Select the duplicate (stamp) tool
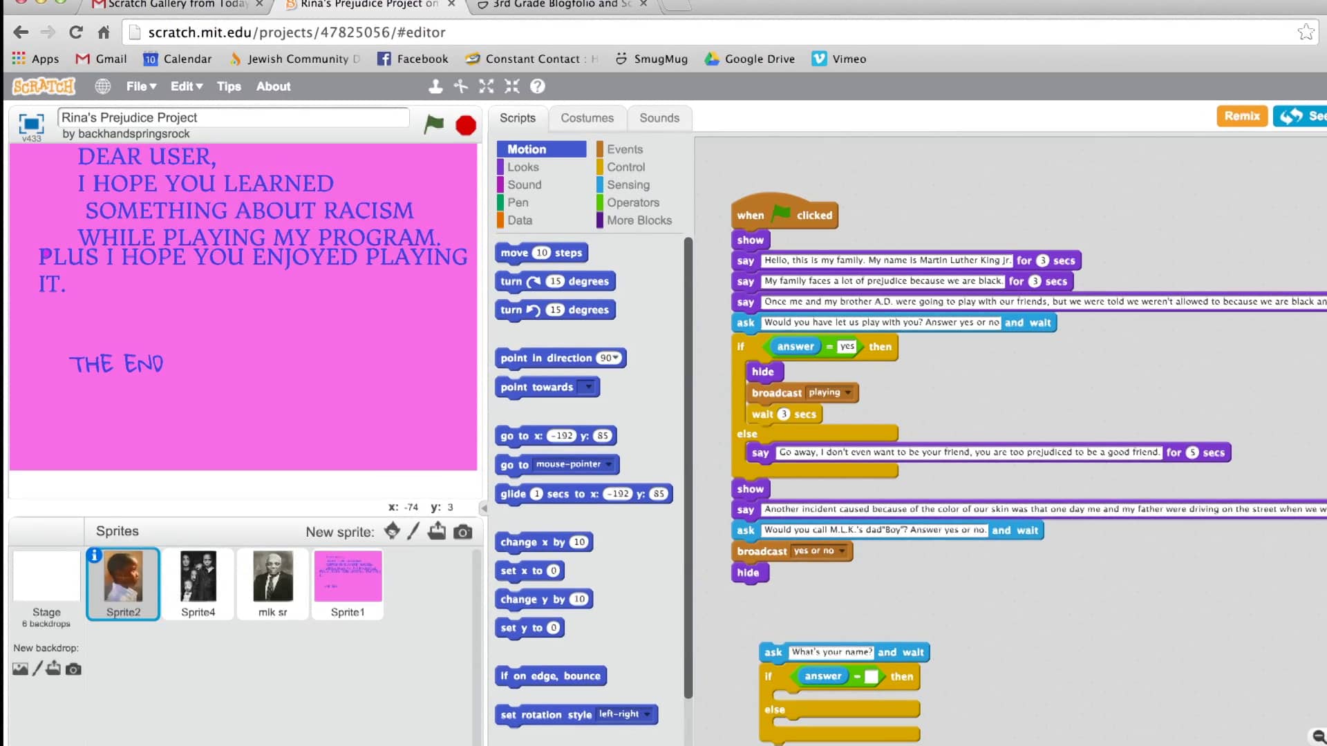This screenshot has width=1327, height=746. point(435,86)
